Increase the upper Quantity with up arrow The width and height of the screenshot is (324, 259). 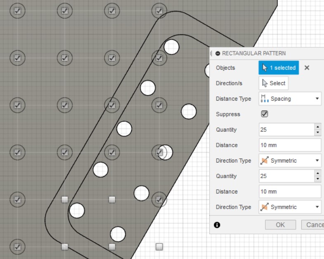point(317,127)
